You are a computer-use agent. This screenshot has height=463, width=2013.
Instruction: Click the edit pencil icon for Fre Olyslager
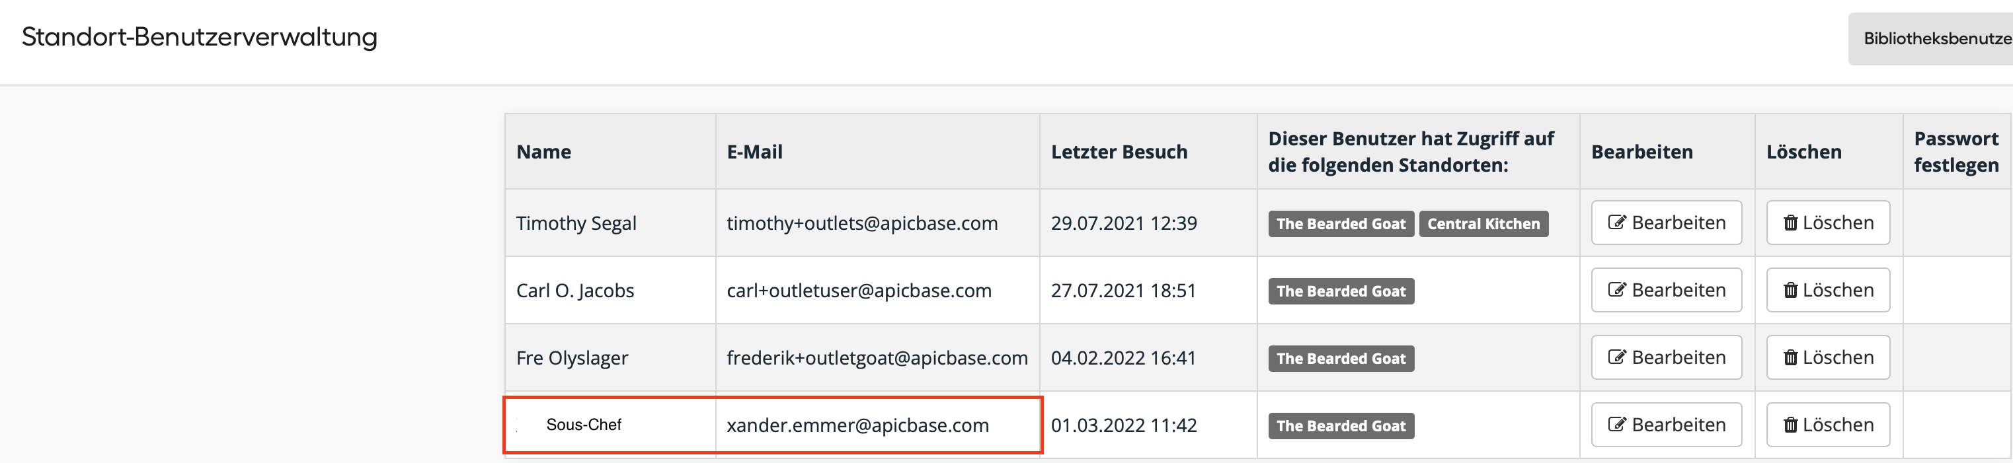(1617, 357)
